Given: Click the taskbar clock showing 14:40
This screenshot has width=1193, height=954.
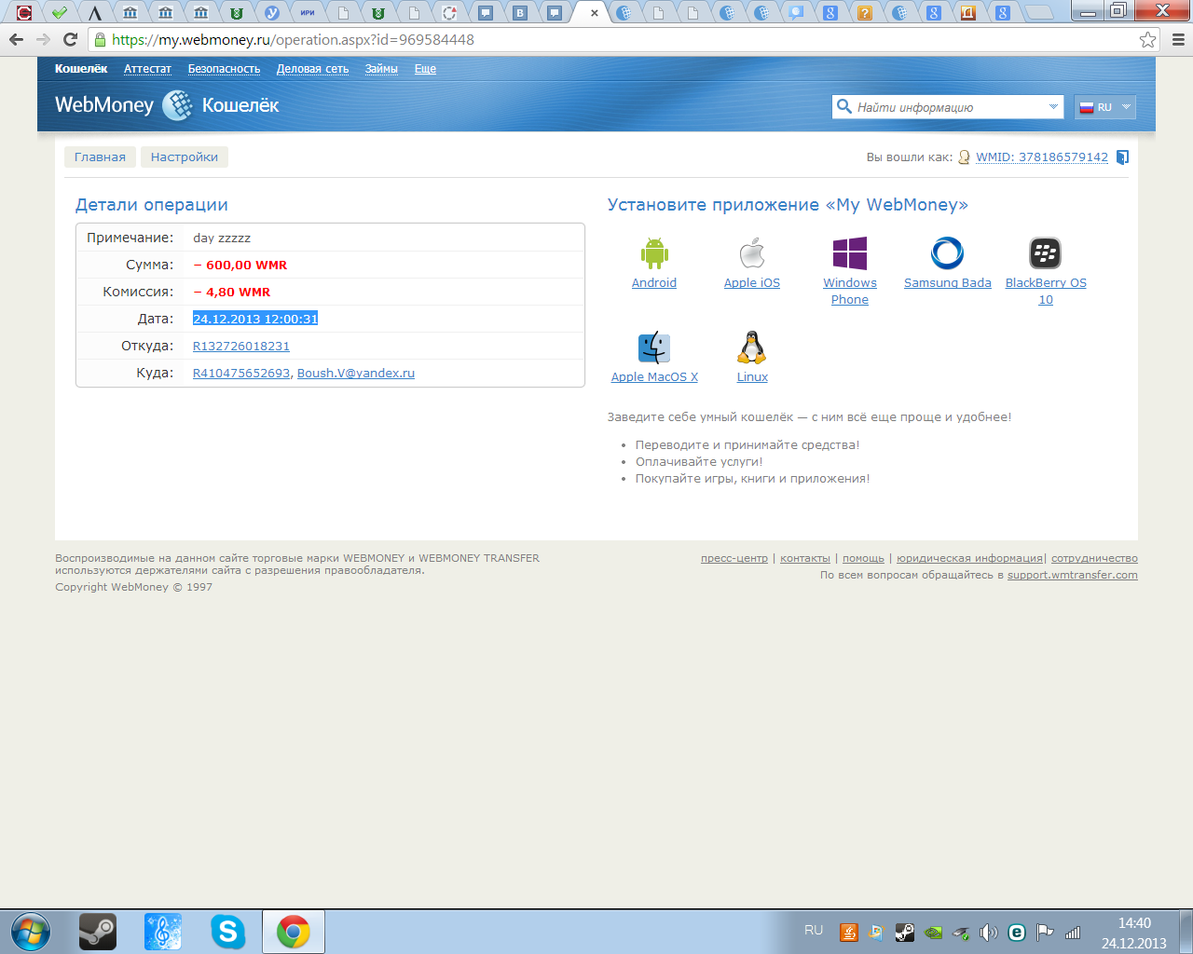Looking at the screenshot, I should 1134,923.
